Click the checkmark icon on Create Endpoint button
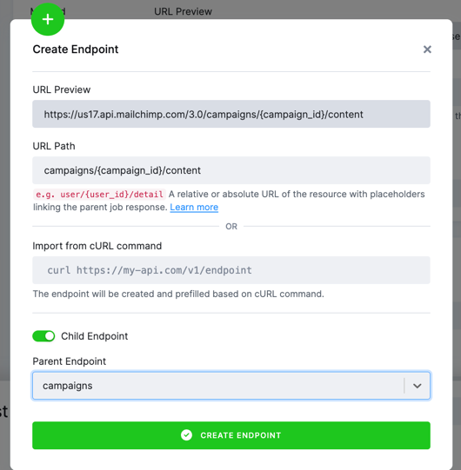The height and width of the screenshot is (470, 461). (x=186, y=435)
